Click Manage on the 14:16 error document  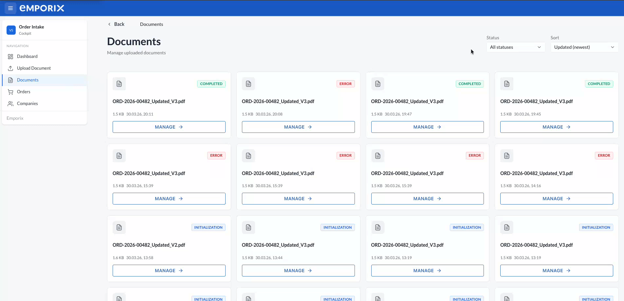click(x=557, y=199)
